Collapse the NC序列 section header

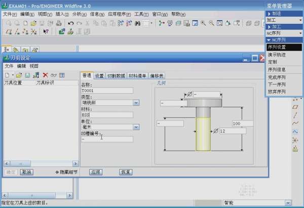[284, 40]
